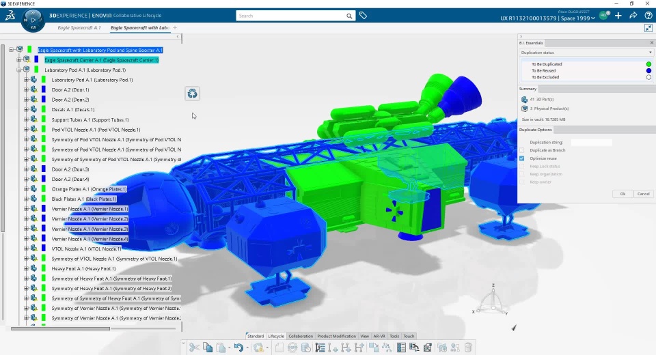656x355 pixels.
Task: Click the Ok button in duplicate panel
Action: 623,194
